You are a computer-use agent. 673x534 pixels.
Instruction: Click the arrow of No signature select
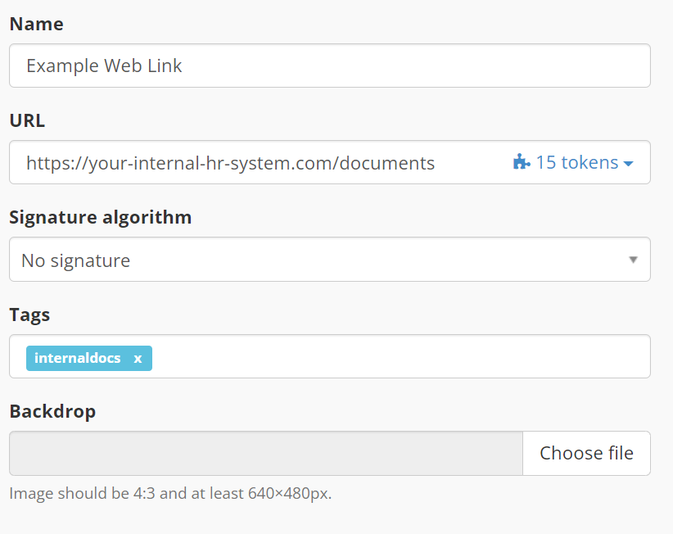[633, 260]
